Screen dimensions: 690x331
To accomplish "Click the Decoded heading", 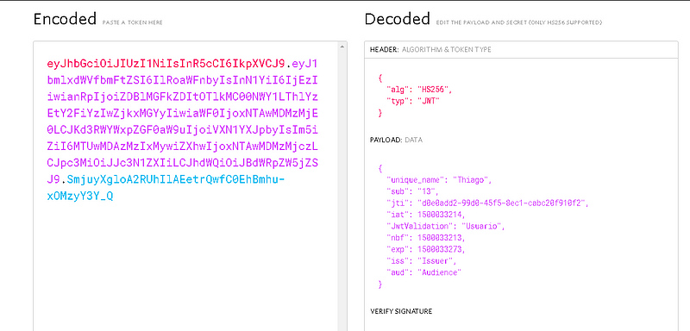I will 397,19.
